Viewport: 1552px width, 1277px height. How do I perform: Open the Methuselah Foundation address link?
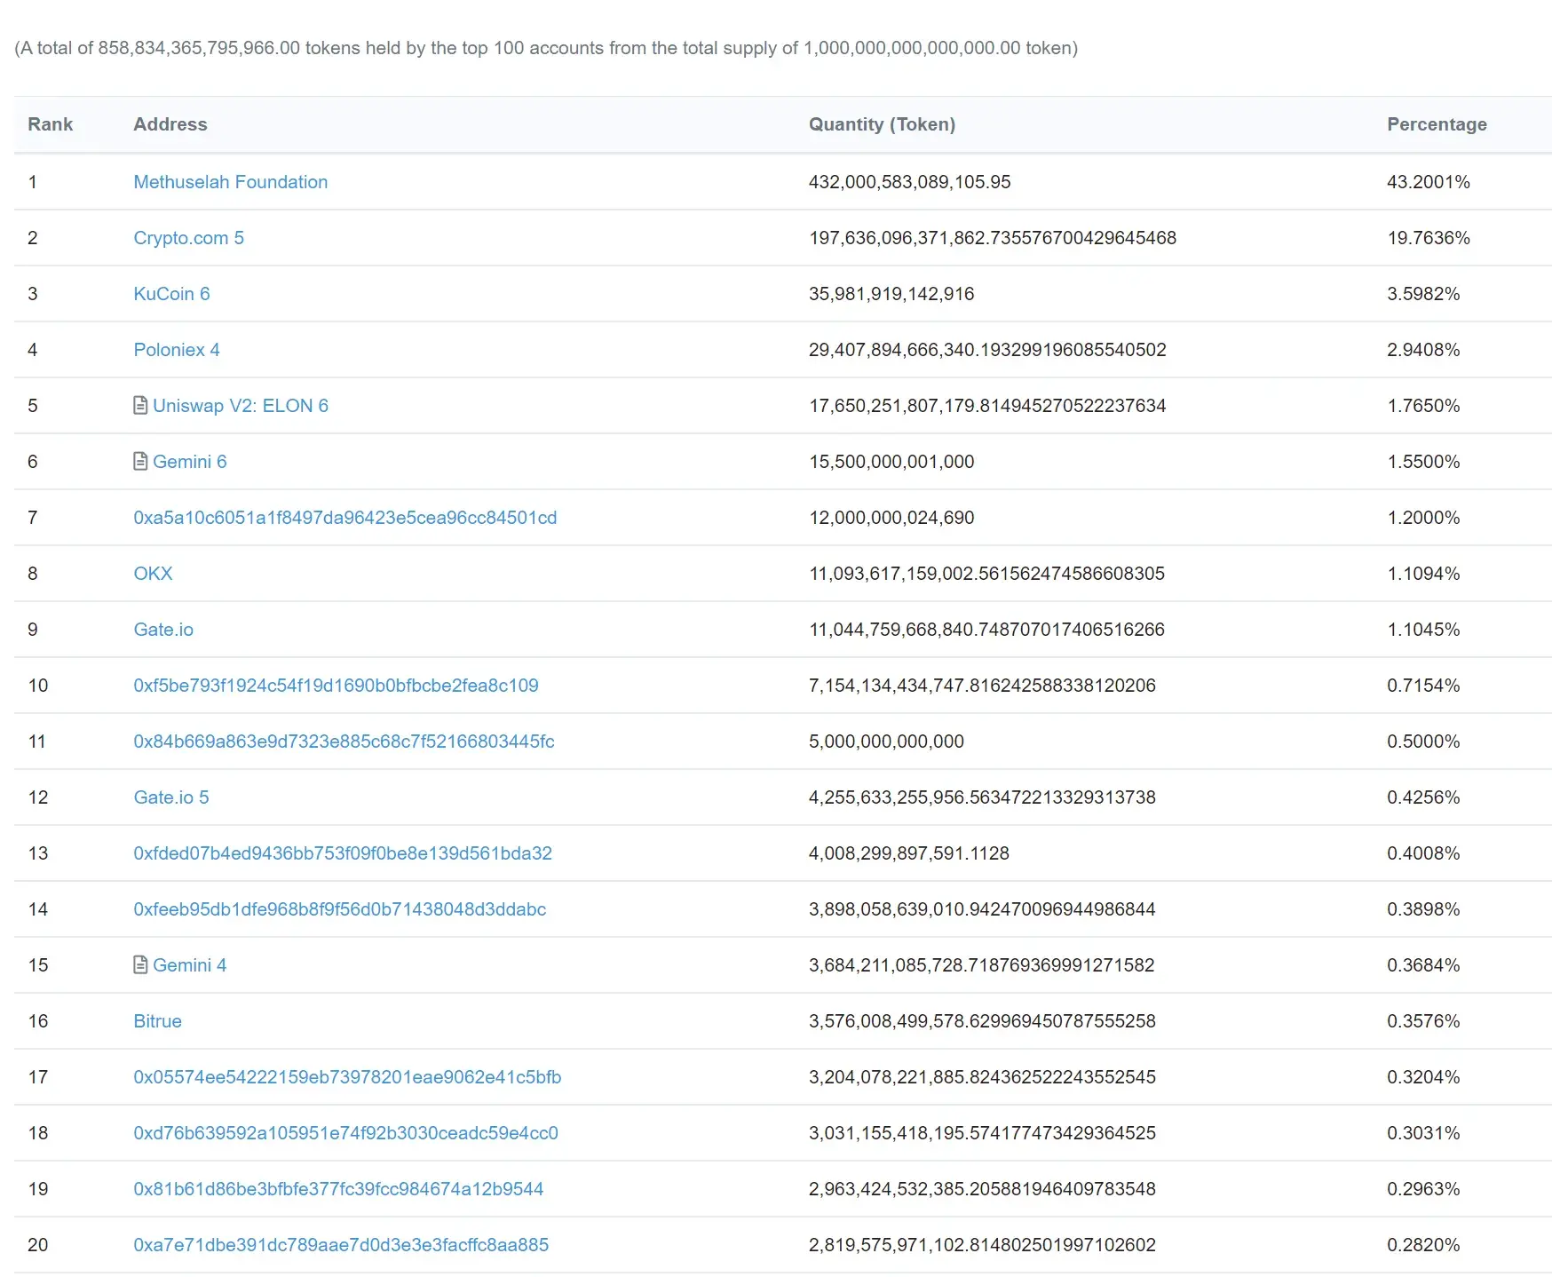(231, 182)
